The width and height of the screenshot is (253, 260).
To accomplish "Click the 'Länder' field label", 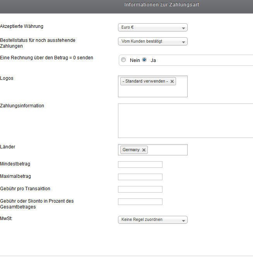I will coord(8,147).
